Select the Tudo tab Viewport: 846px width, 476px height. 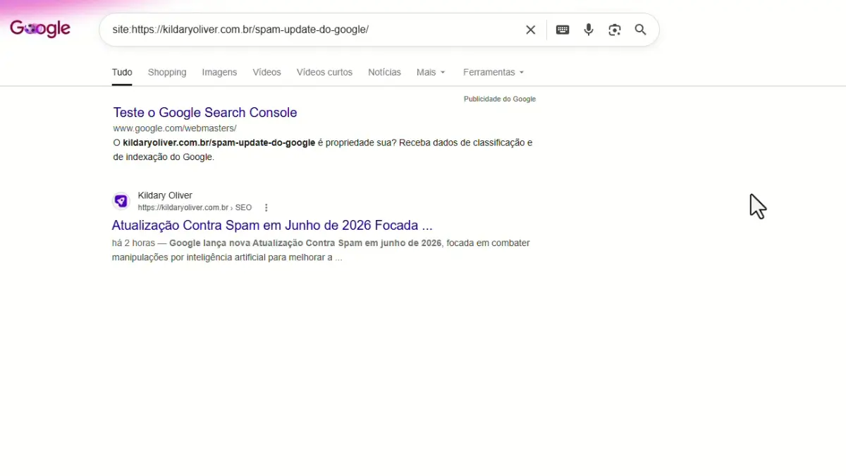pyautogui.click(x=122, y=72)
